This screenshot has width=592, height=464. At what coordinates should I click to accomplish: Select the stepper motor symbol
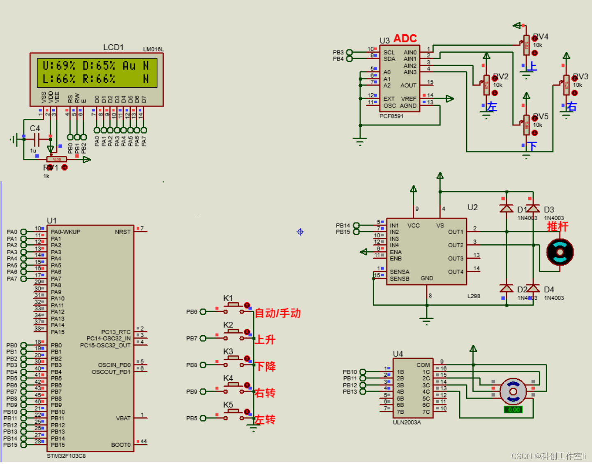[513, 391]
